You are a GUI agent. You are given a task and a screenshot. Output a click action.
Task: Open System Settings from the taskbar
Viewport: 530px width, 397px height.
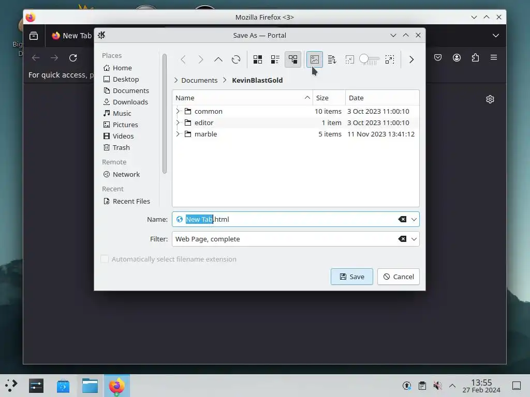tap(36, 386)
